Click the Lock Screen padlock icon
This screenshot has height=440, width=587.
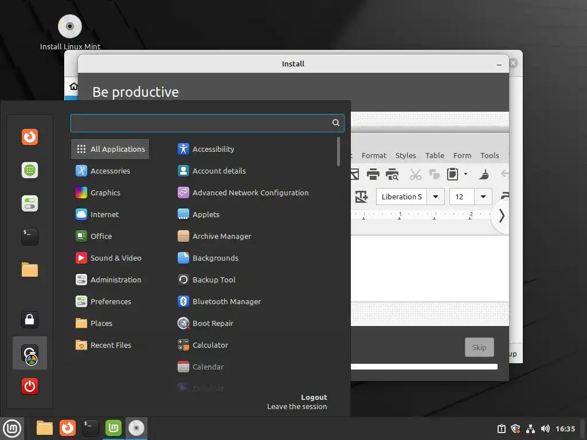pyautogui.click(x=30, y=320)
